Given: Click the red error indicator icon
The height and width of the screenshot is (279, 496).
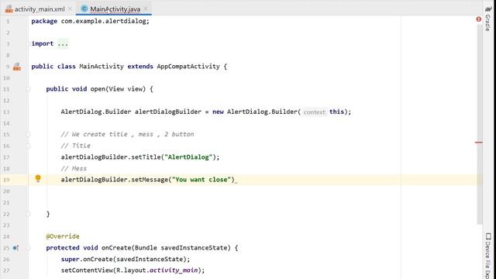Looking at the screenshot, I should (479, 19).
